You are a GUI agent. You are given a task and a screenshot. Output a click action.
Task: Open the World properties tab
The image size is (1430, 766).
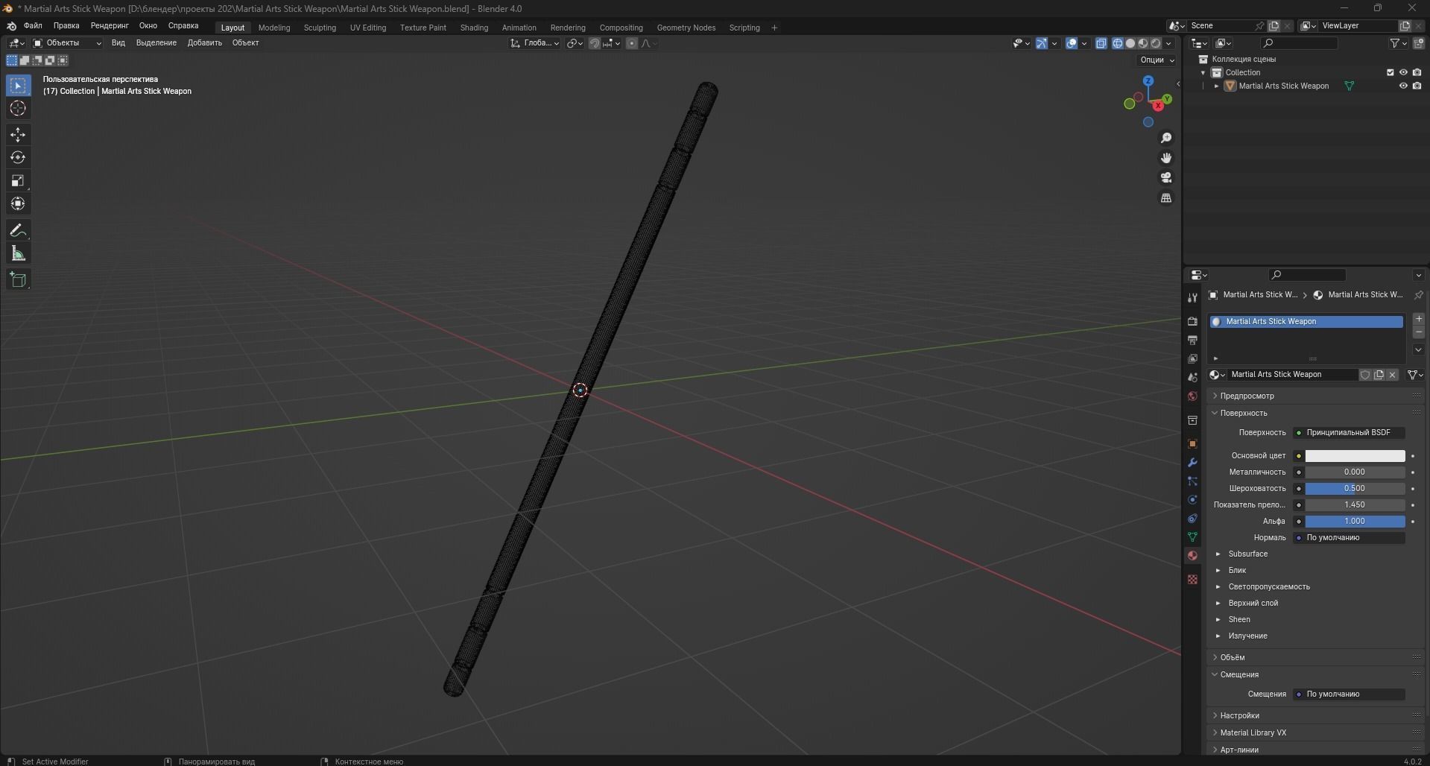tap(1192, 396)
